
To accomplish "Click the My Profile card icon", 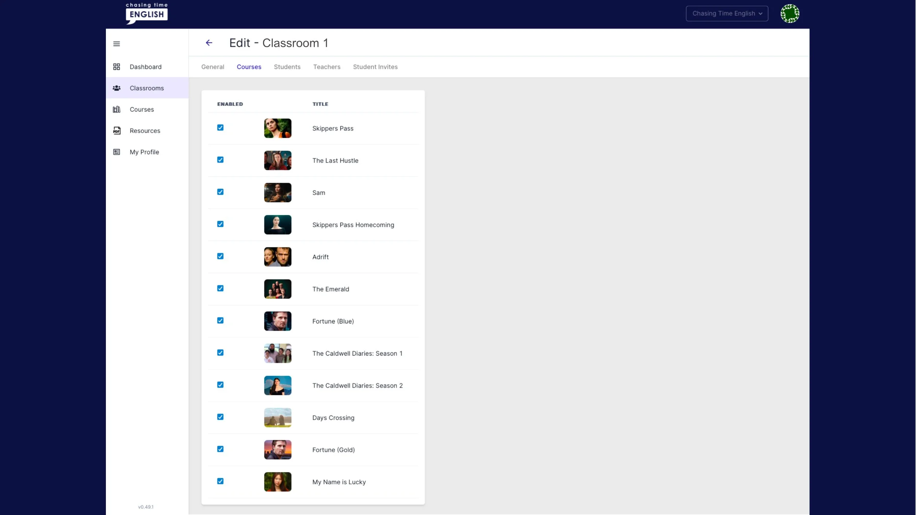I will [x=117, y=152].
